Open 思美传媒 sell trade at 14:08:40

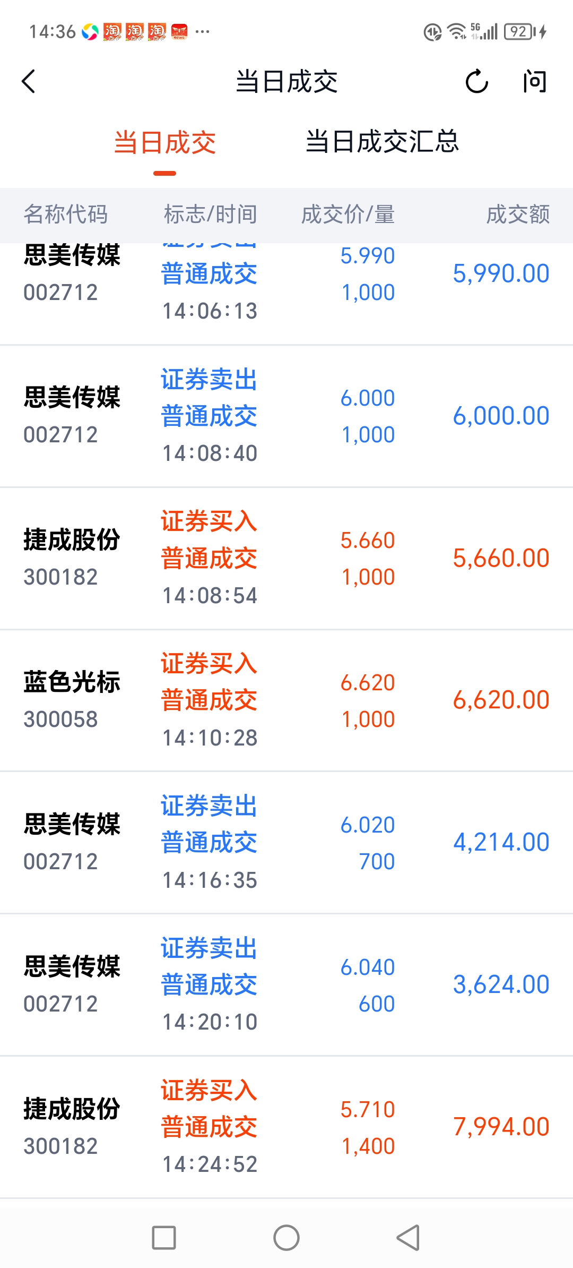coord(286,416)
